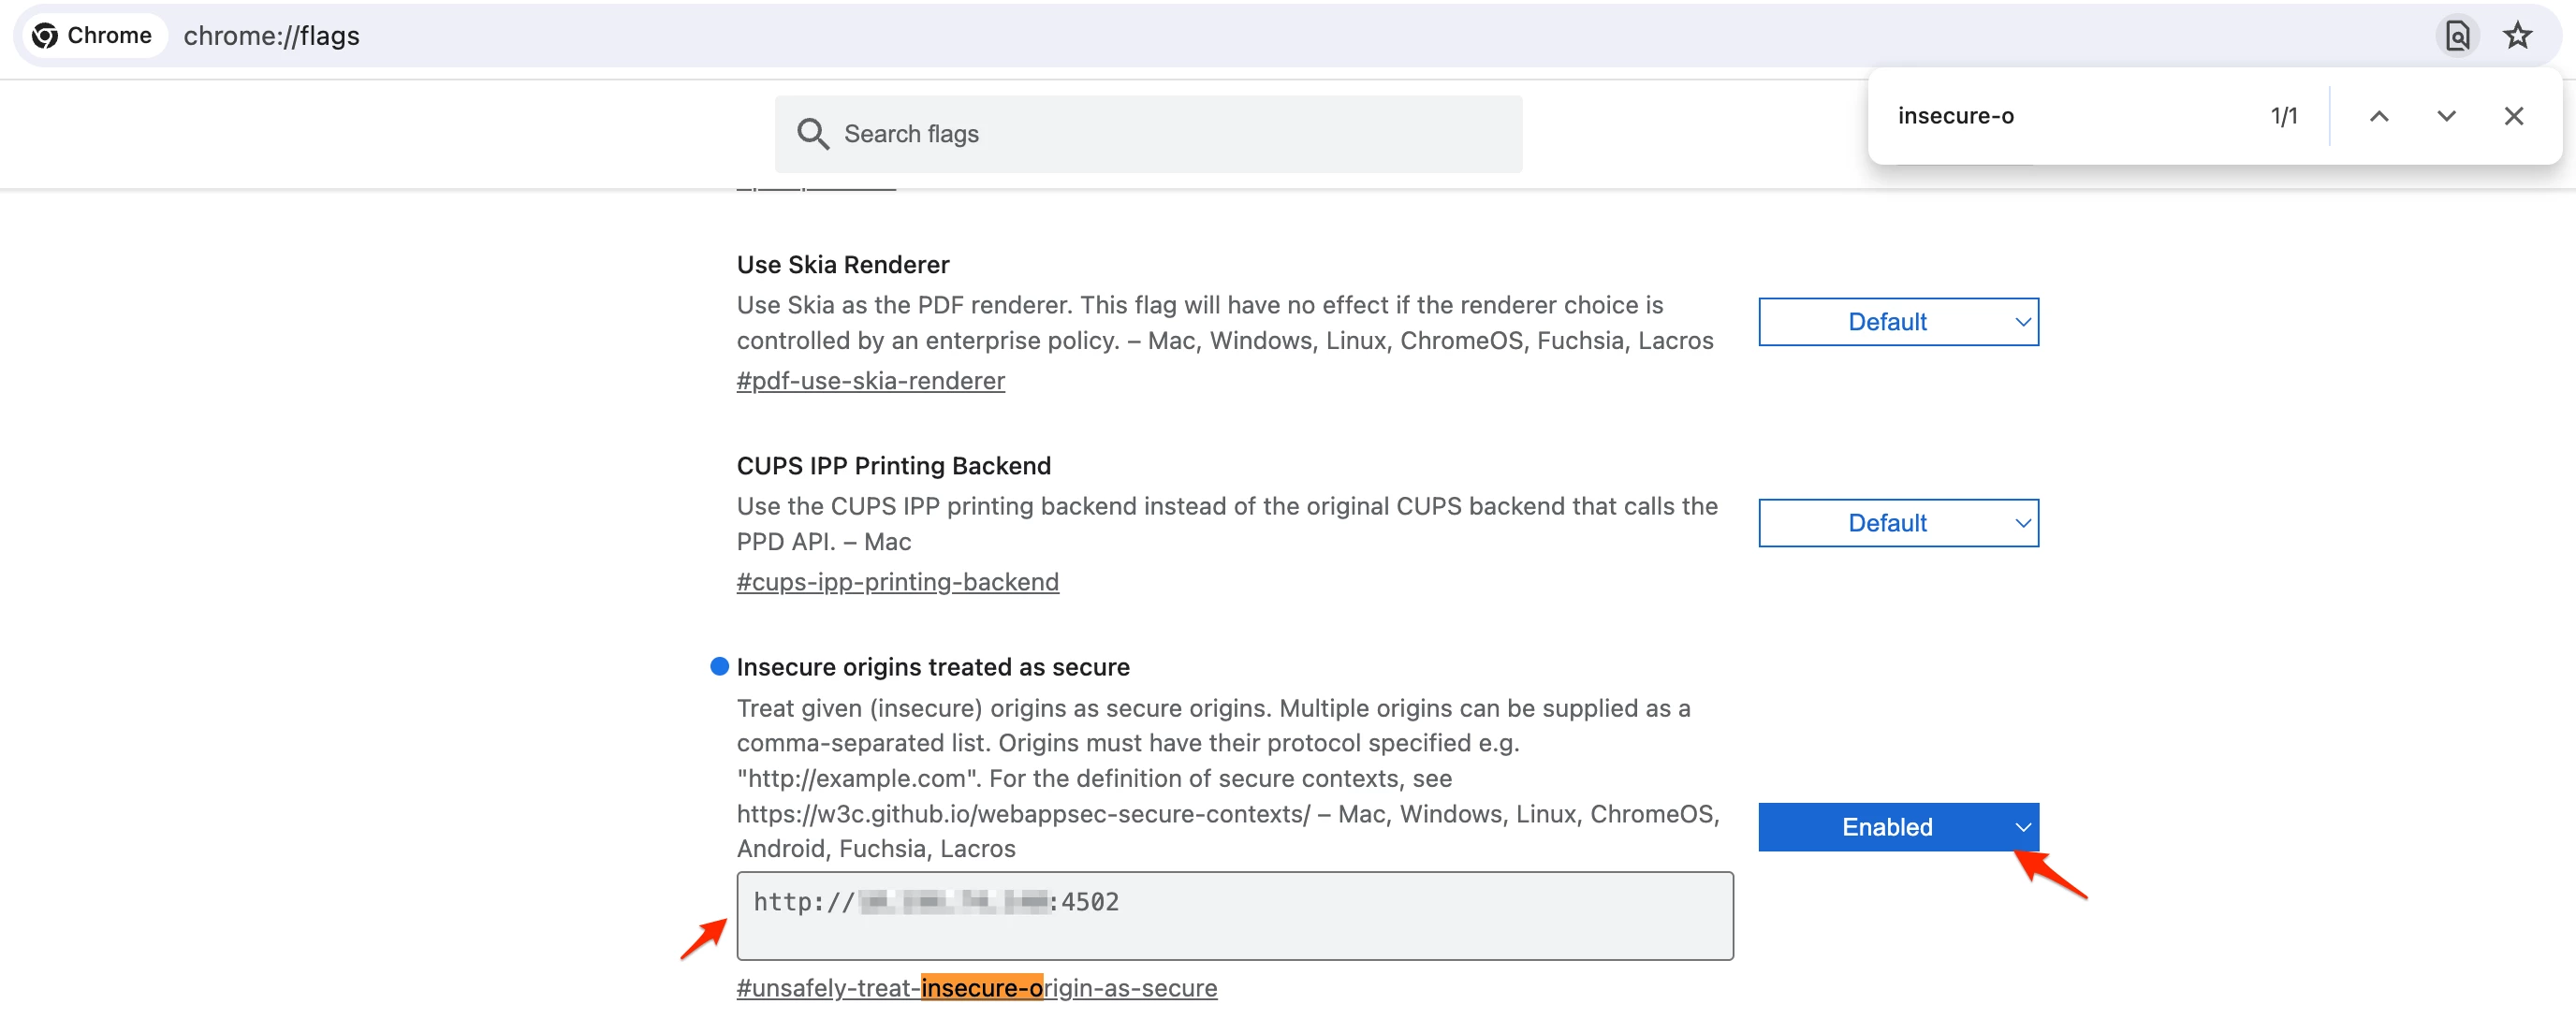2576x1033 pixels.
Task: Open #cups-ipp-printing-backend anchor link
Action: 897,582
